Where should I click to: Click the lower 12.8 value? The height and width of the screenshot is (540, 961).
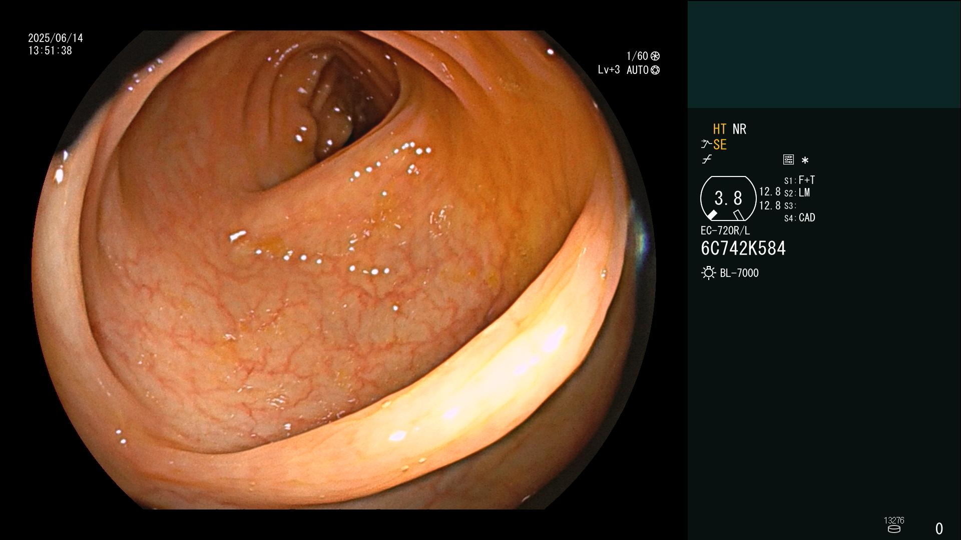tap(770, 205)
